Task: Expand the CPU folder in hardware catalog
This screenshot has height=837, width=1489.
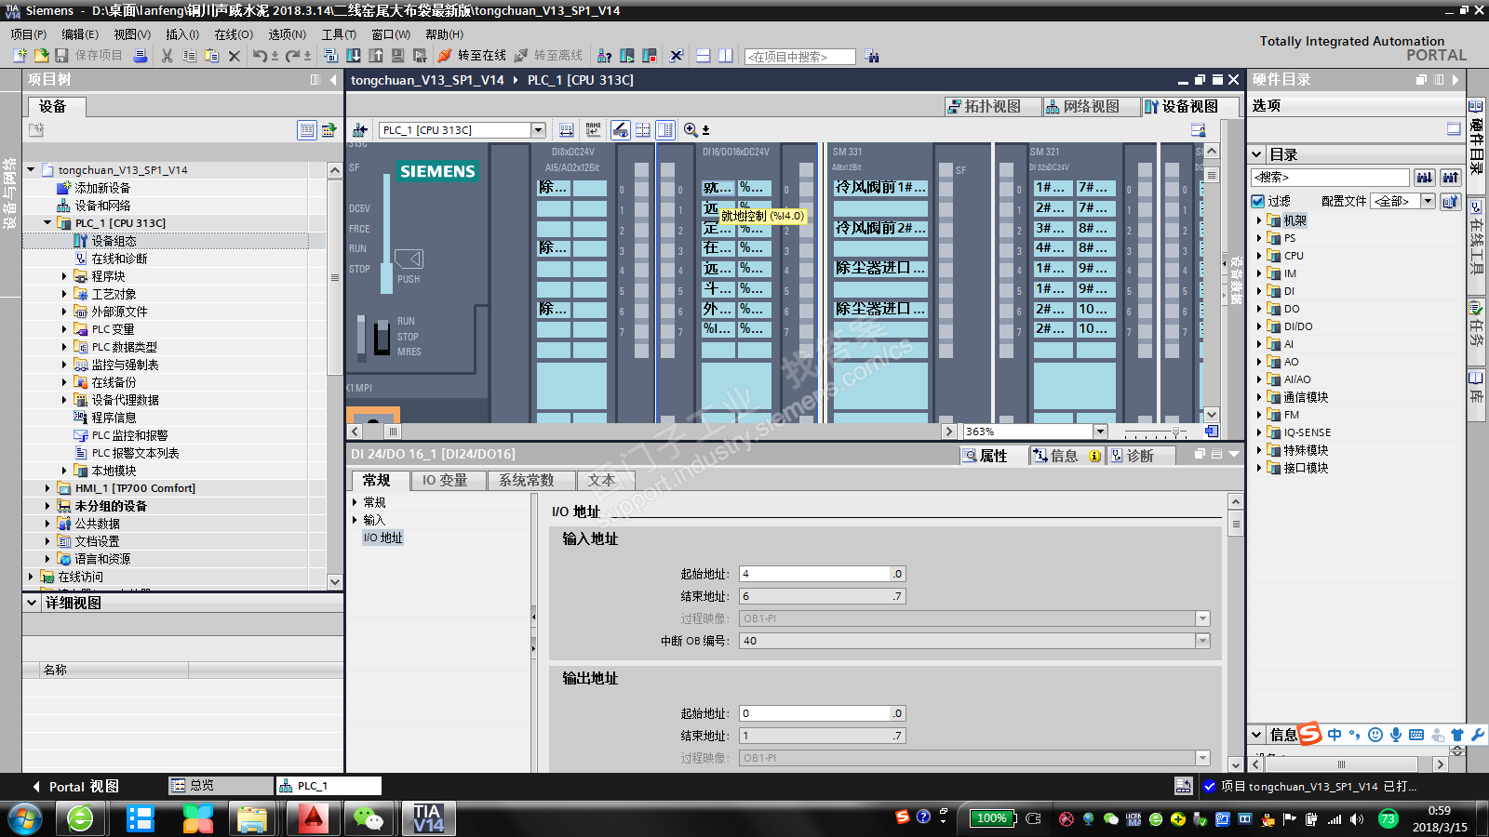Action: point(1259,256)
